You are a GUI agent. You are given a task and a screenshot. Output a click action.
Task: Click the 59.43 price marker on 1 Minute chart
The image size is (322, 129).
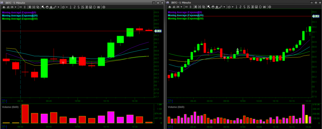pyautogui.click(x=316, y=16)
